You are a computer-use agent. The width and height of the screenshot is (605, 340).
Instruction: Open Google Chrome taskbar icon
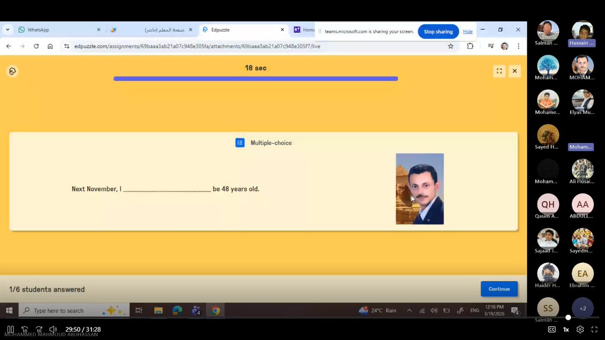coord(215,310)
